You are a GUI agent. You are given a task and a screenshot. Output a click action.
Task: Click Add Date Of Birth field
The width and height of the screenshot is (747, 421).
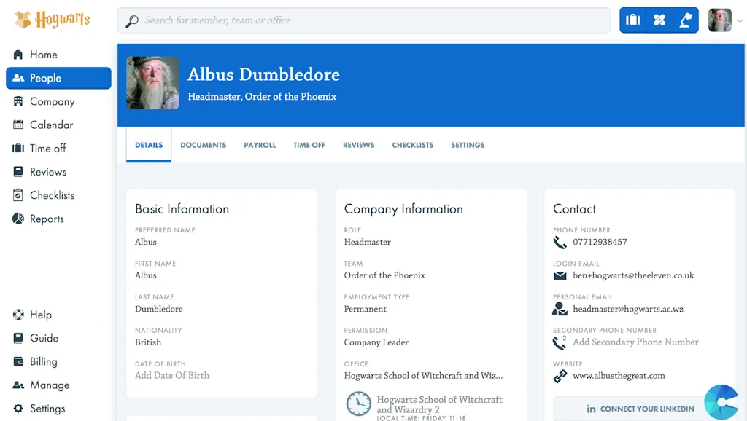click(x=172, y=376)
